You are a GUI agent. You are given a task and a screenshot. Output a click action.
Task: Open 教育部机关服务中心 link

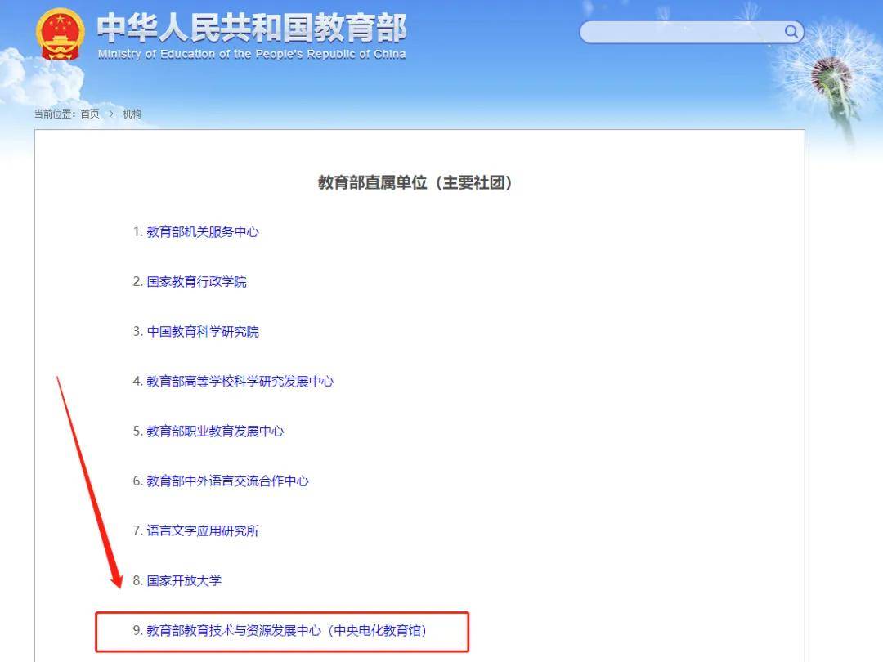coord(203,232)
